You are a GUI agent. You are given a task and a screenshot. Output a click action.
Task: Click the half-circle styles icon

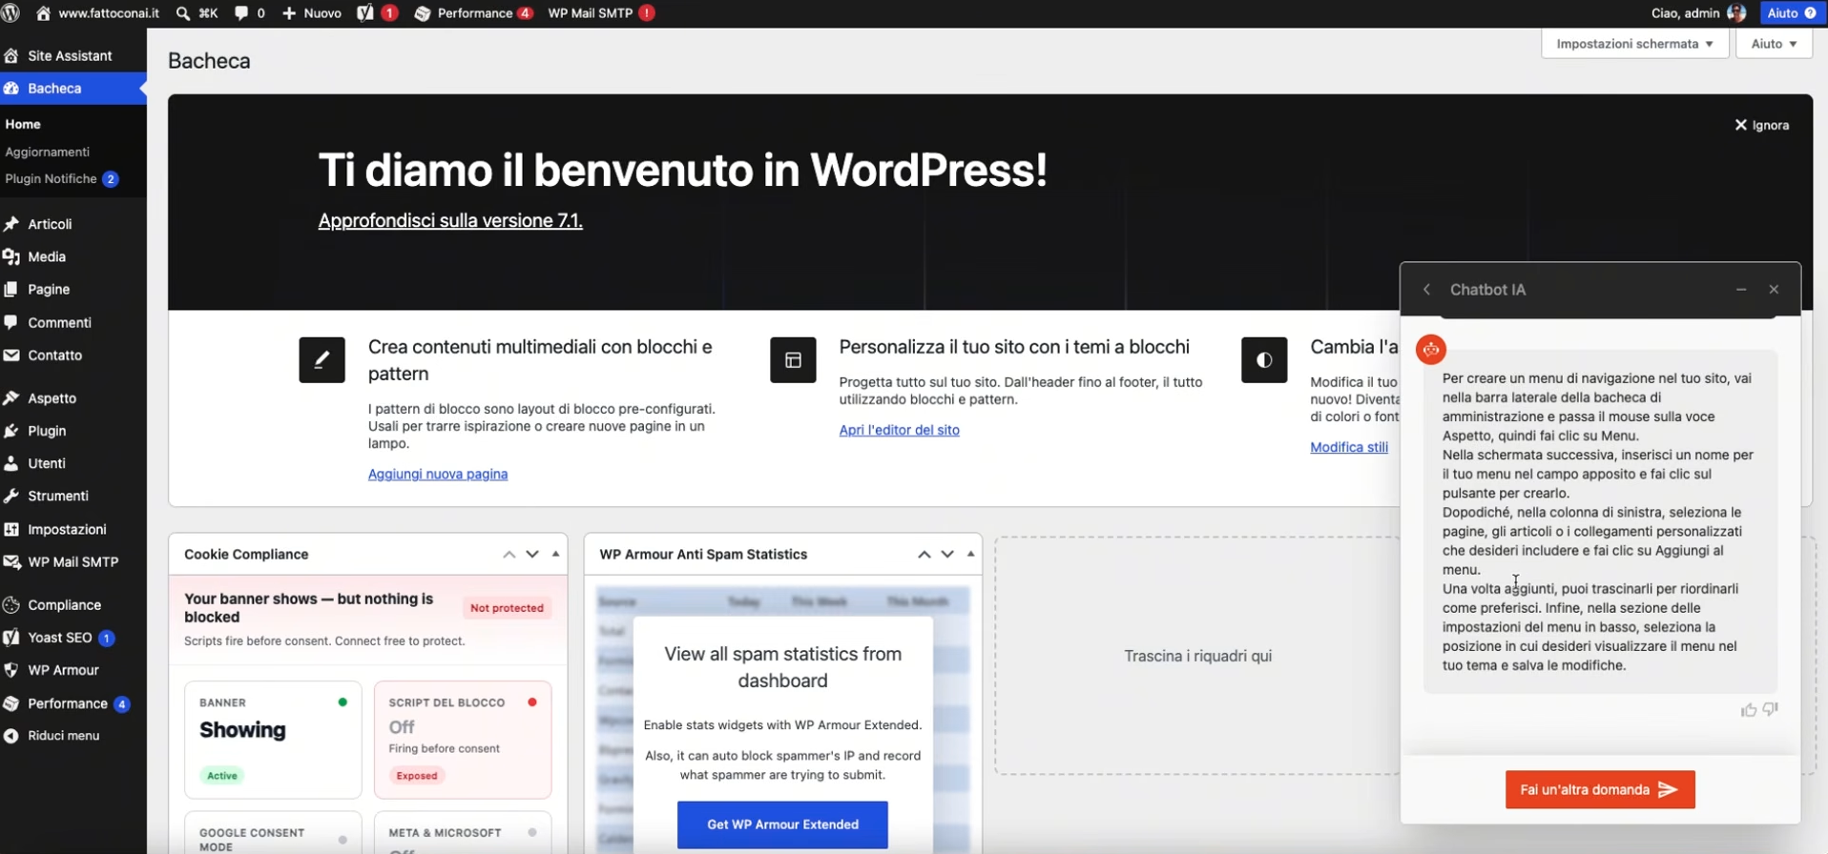pos(1264,360)
